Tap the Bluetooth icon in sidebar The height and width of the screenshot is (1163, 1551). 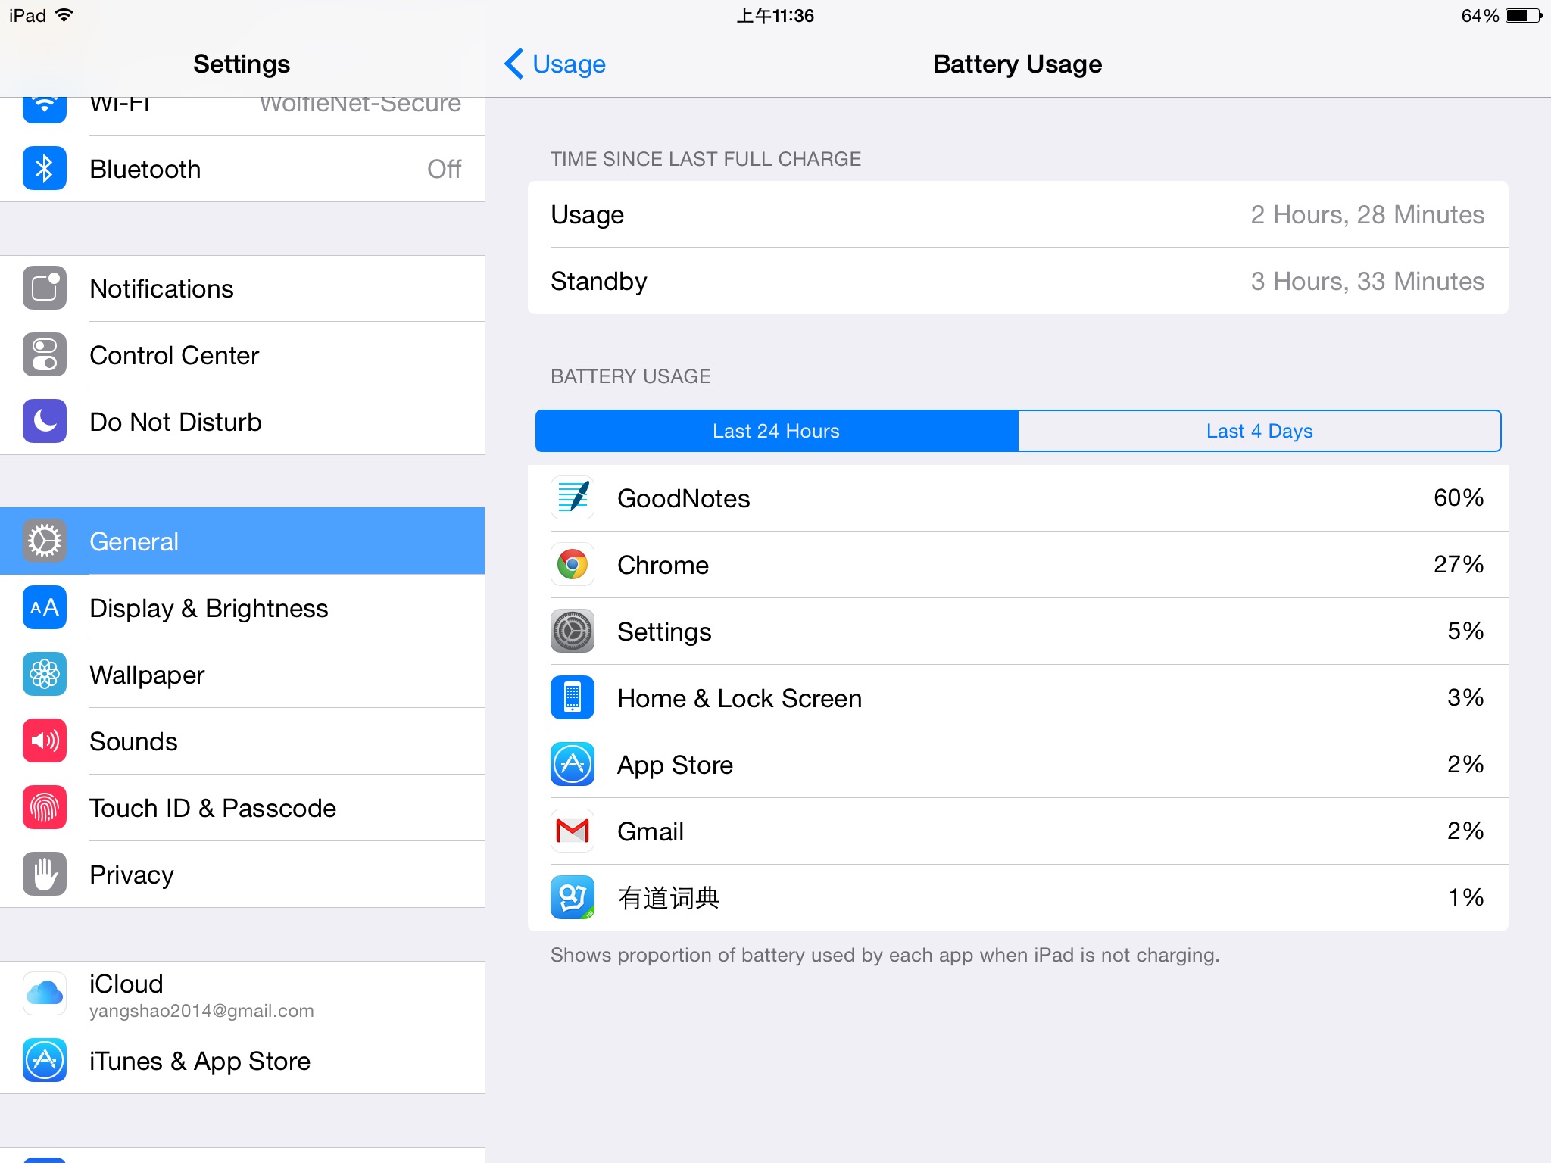[x=45, y=168]
